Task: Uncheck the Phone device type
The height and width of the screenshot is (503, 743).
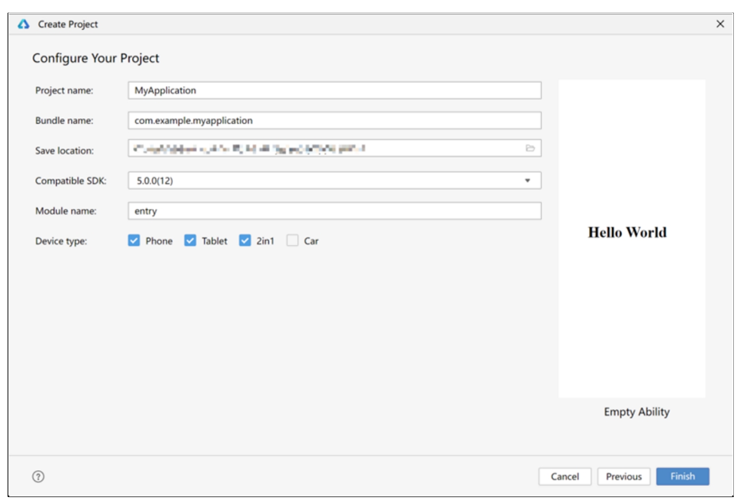Action: pyautogui.click(x=134, y=240)
